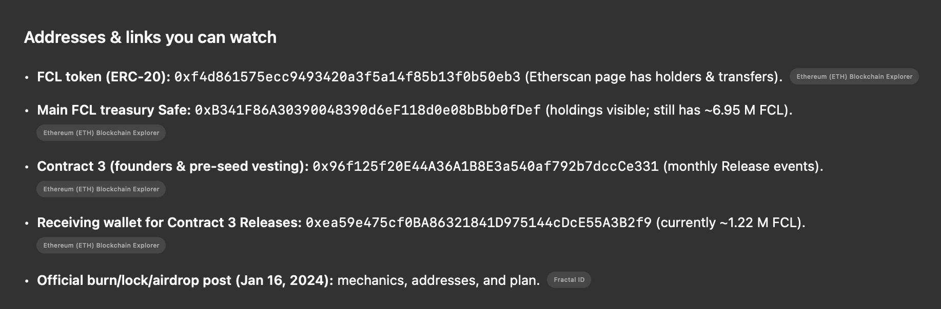Click the "Contract 3 (founders & pre-seed vesting):" label
The image size is (941, 309).
coord(173,167)
